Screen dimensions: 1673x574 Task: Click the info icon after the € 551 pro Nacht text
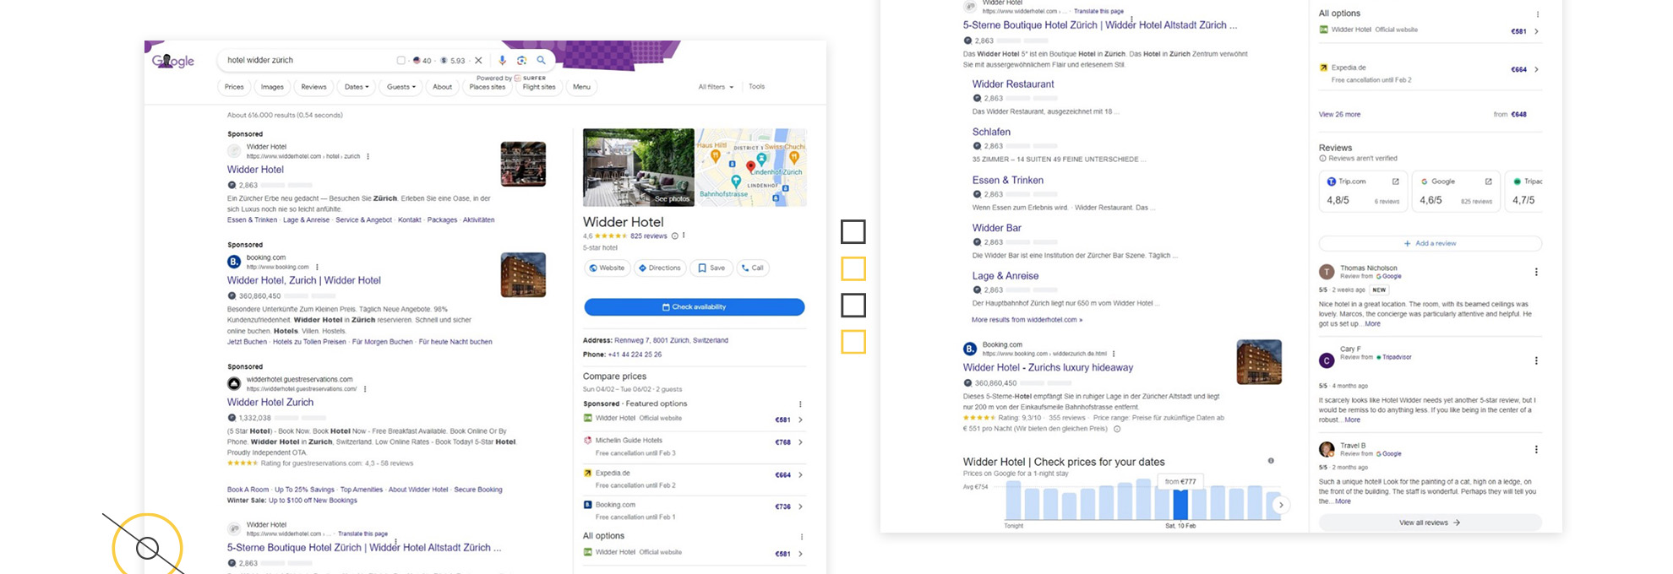pos(1117,429)
